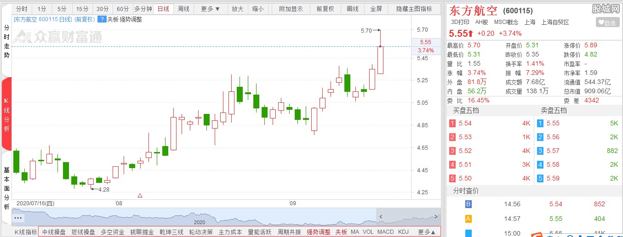Screen dimensions: 623x237
Task: Select the 多分钟 timeframe tab
Action: coord(143,9)
